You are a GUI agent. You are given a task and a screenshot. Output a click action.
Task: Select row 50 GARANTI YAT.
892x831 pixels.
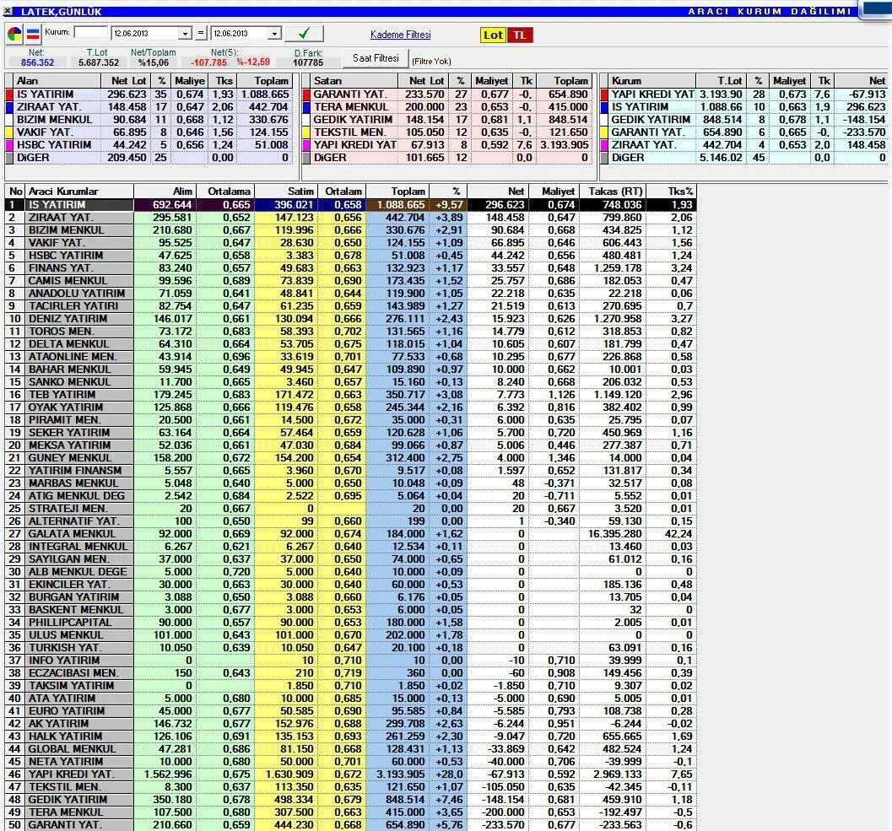pos(350,825)
